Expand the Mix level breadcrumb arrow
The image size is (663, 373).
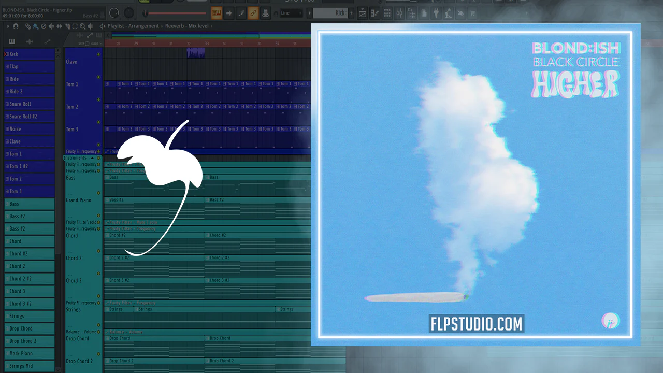pyautogui.click(x=211, y=26)
